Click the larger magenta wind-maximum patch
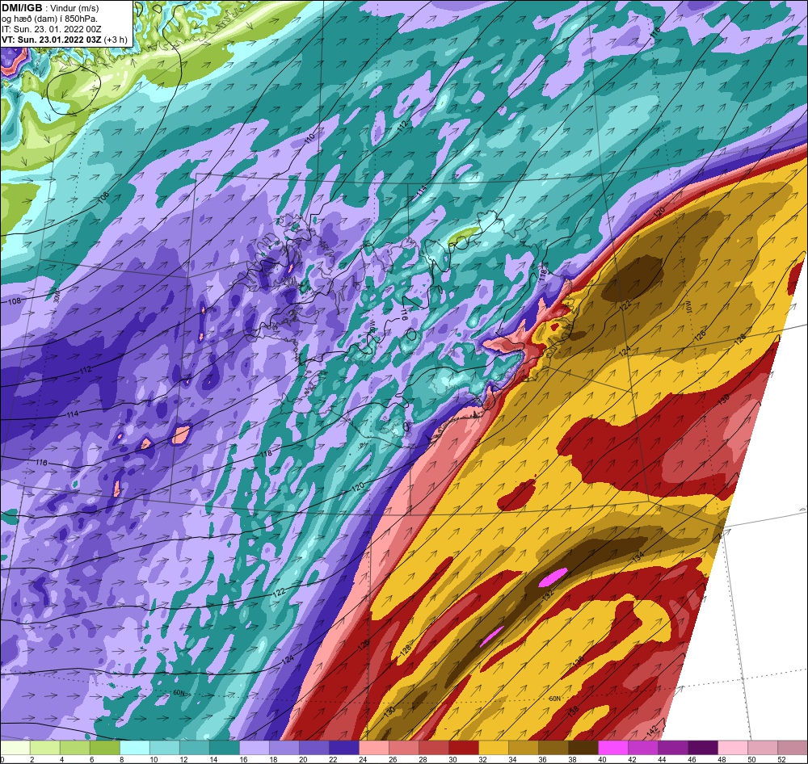Screen dimensions: 808x764 click(553, 577)
